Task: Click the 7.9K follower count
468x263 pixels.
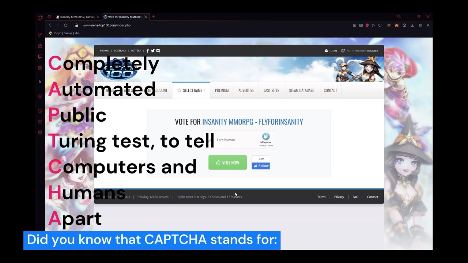Action: click(261, 159)
